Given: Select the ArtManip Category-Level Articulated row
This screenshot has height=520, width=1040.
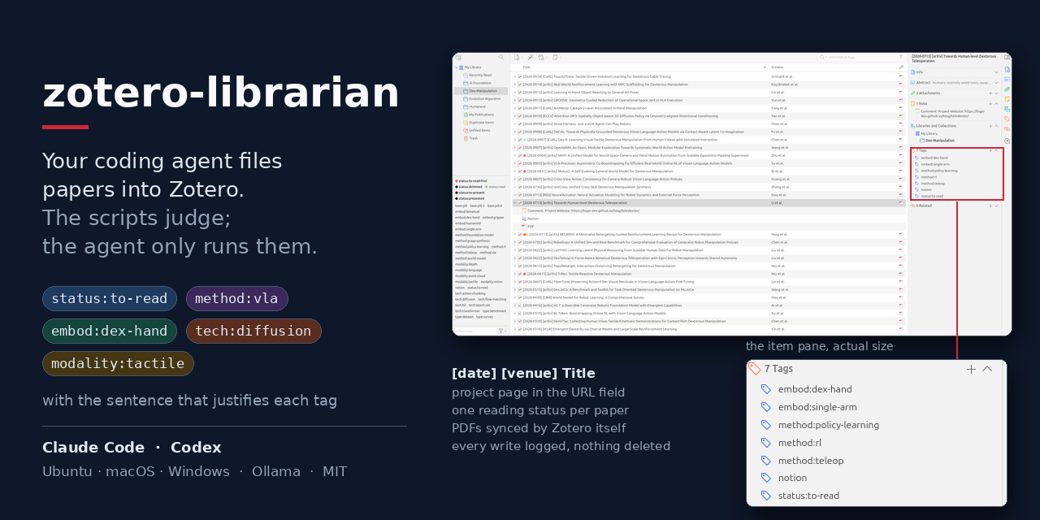Looking at the screenshot, I should tap(708, 108).
